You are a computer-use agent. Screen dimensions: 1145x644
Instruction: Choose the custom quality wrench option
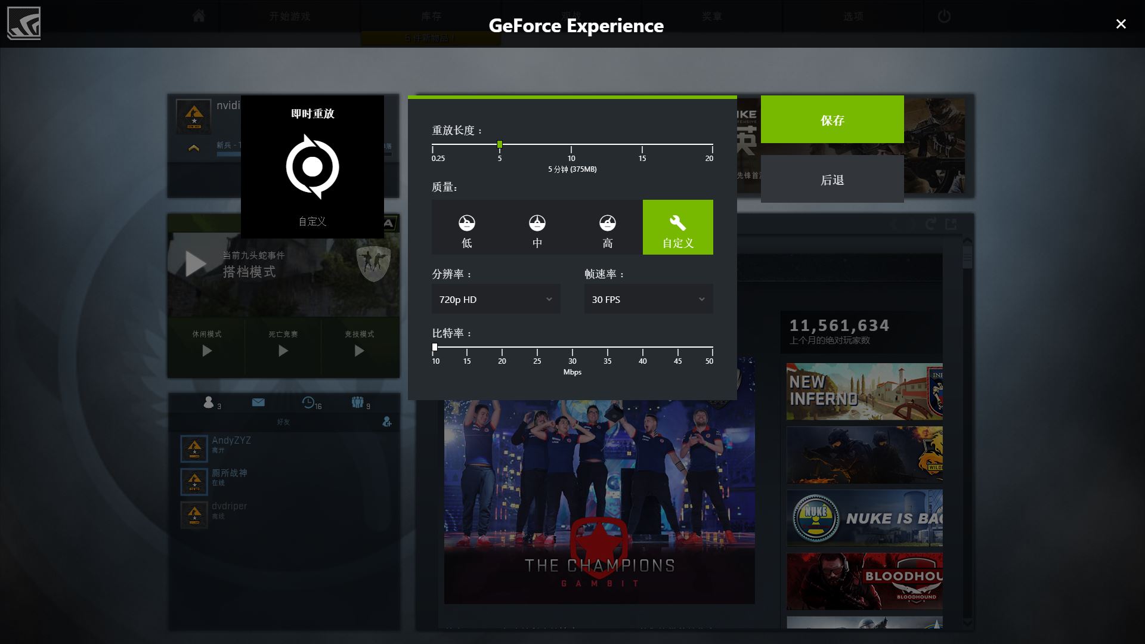(x=678, y=228)
